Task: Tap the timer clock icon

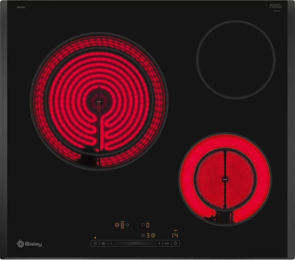Action: (x=175, y=243)
